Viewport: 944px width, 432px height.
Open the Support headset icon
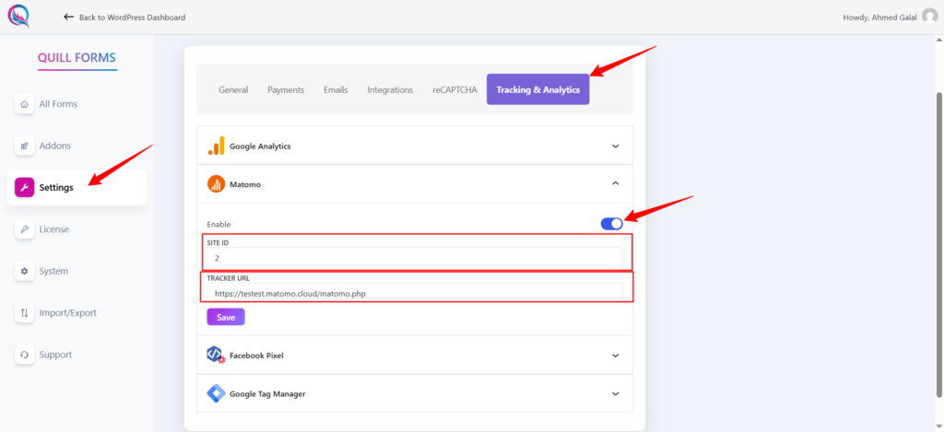pos(25,355)
